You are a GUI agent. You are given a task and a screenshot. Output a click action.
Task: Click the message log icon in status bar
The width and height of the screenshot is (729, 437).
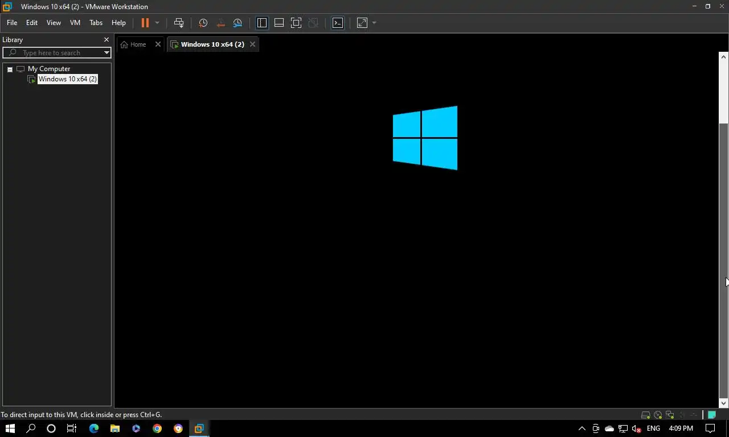[x=711, y=415]
